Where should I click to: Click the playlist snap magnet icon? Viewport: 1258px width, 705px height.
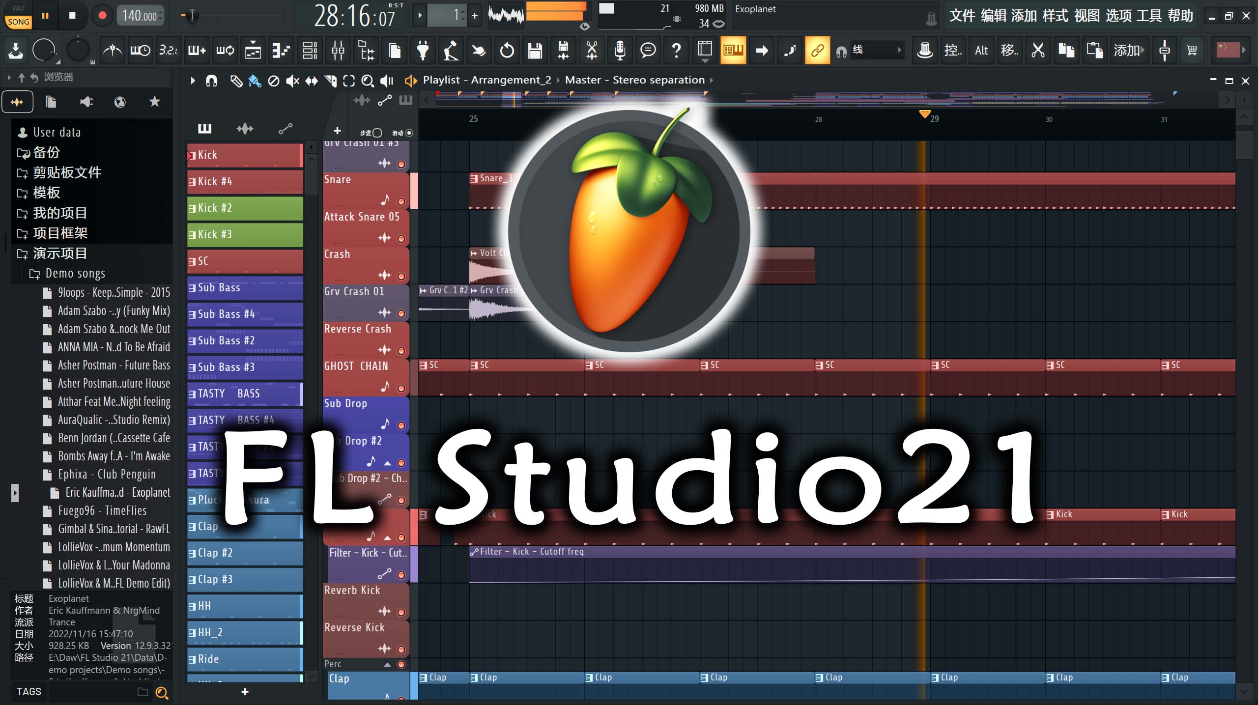click(x=211, y=81)
